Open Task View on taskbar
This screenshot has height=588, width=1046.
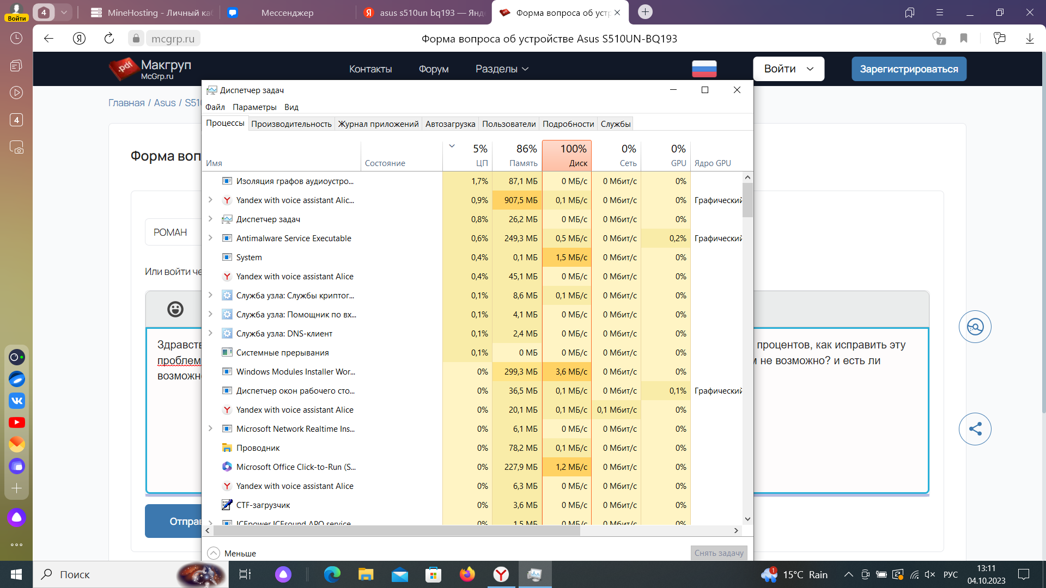click(245, 574)
